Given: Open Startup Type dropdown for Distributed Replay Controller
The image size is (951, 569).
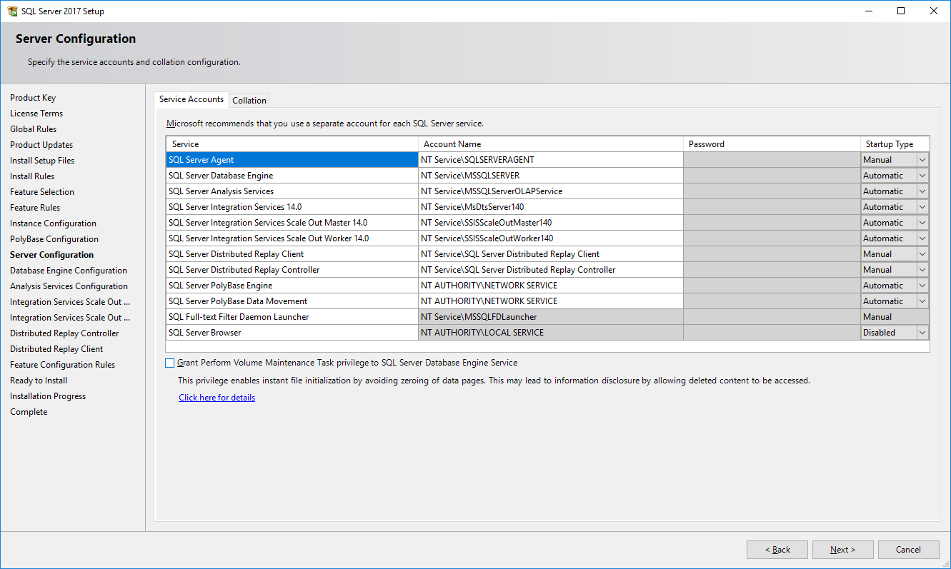Looking at the screenshot, I should tap(922, 270).
